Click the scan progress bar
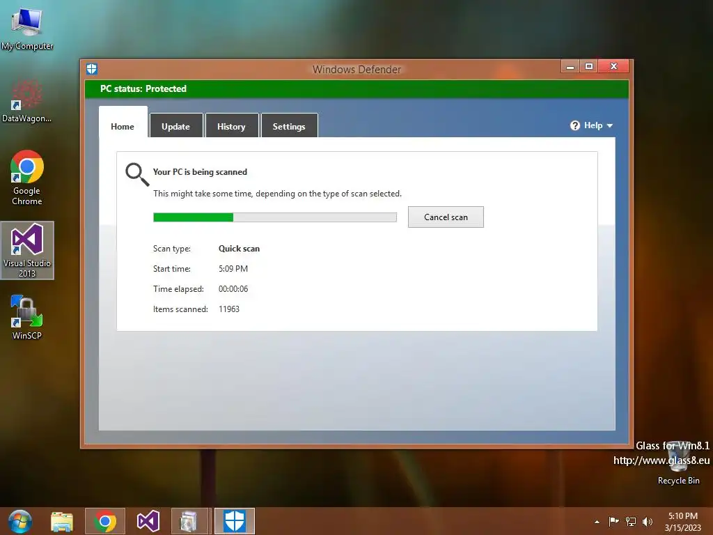The image size is (713, 535). pyautogui.click(x=274, y=217)
